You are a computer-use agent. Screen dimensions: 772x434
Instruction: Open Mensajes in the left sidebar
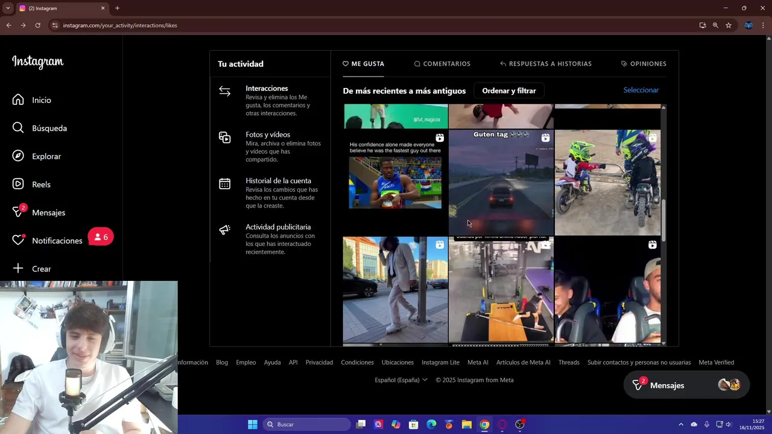39,212
